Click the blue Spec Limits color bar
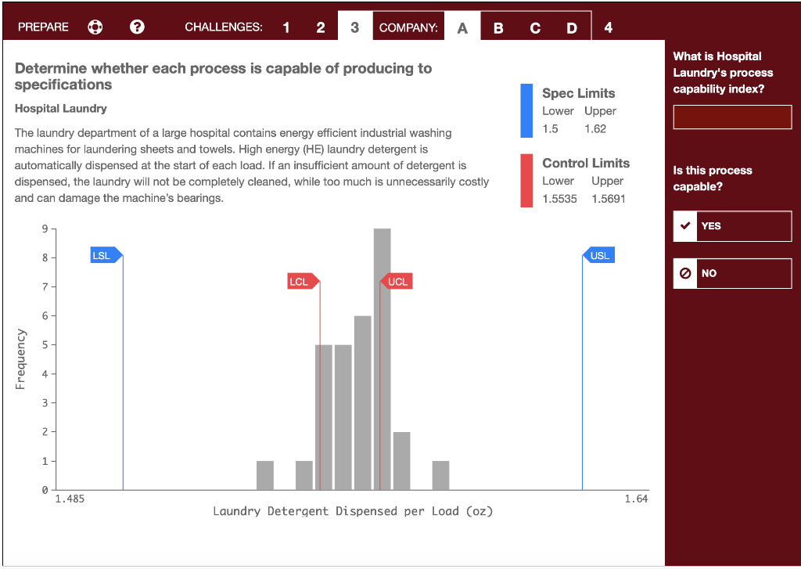801x569 pixels. 526,110
